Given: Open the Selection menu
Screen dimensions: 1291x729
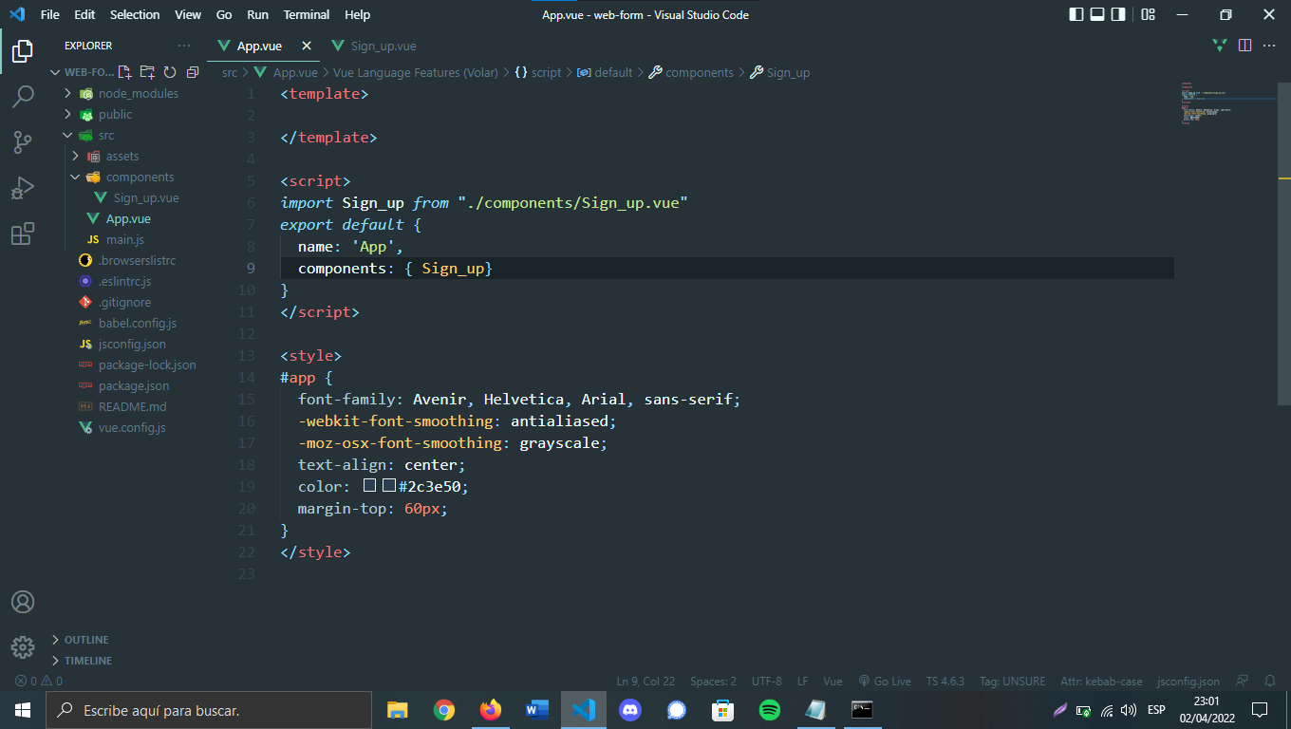Looking at the screenshot, I should [135, 14].
